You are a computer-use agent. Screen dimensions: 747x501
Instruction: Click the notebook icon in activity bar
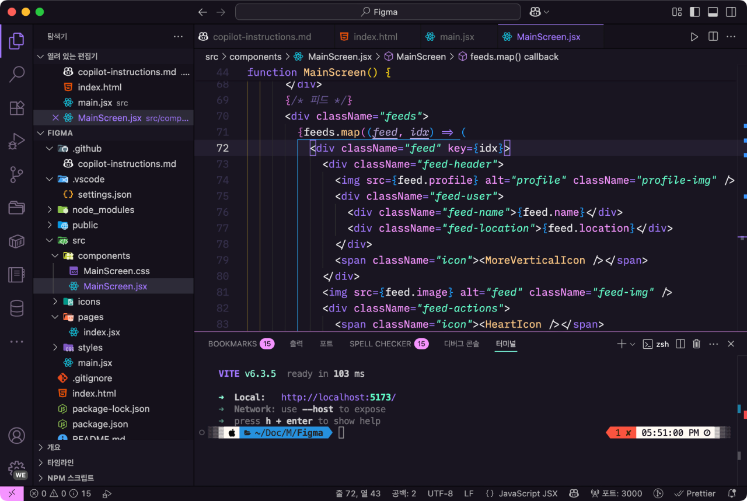click(x=16, y=275)
